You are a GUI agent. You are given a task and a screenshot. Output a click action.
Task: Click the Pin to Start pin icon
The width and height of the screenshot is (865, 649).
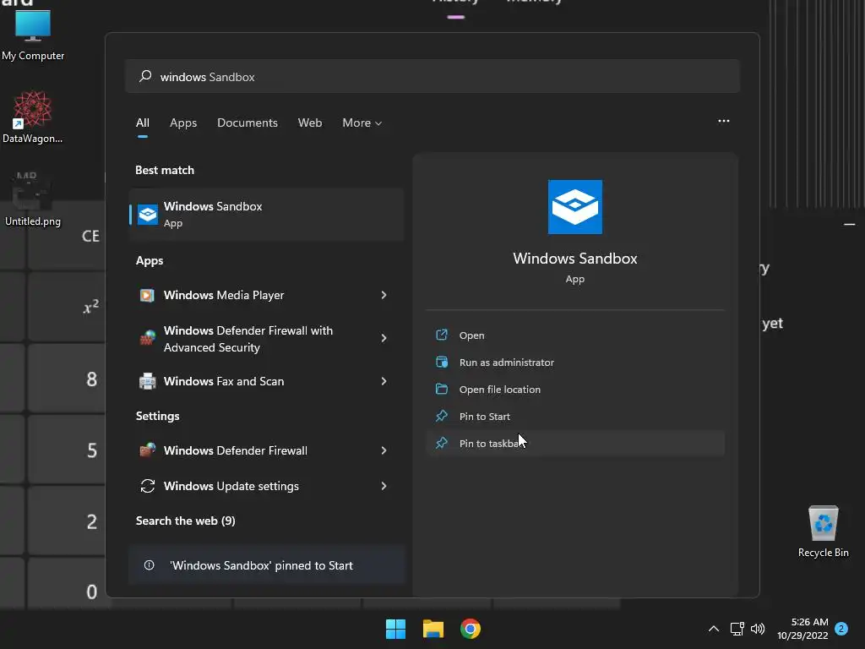(x=442, y=416)
